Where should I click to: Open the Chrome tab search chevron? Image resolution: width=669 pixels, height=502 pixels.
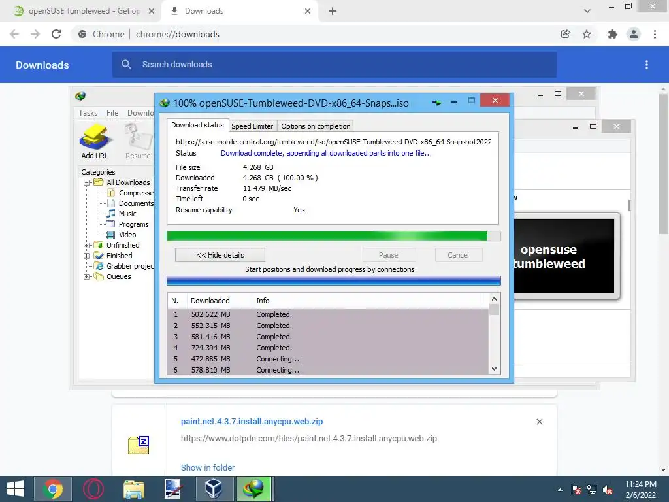click(x=587, y=11)
